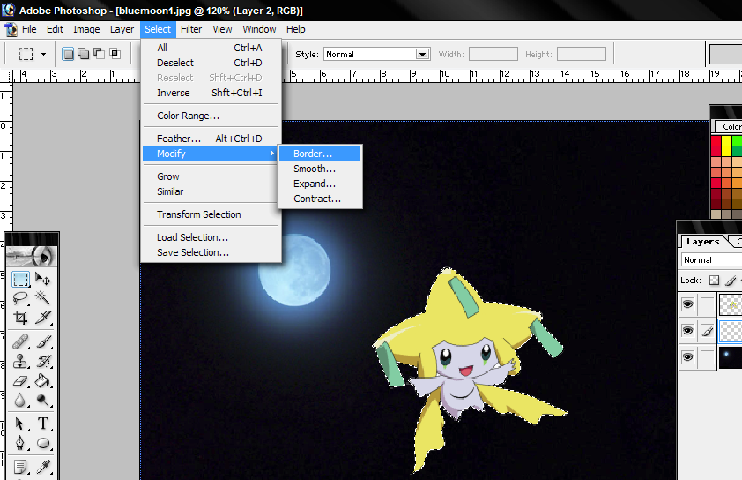Toggle link box on the top layer
The image size is (742, 480).
(707, 304)
